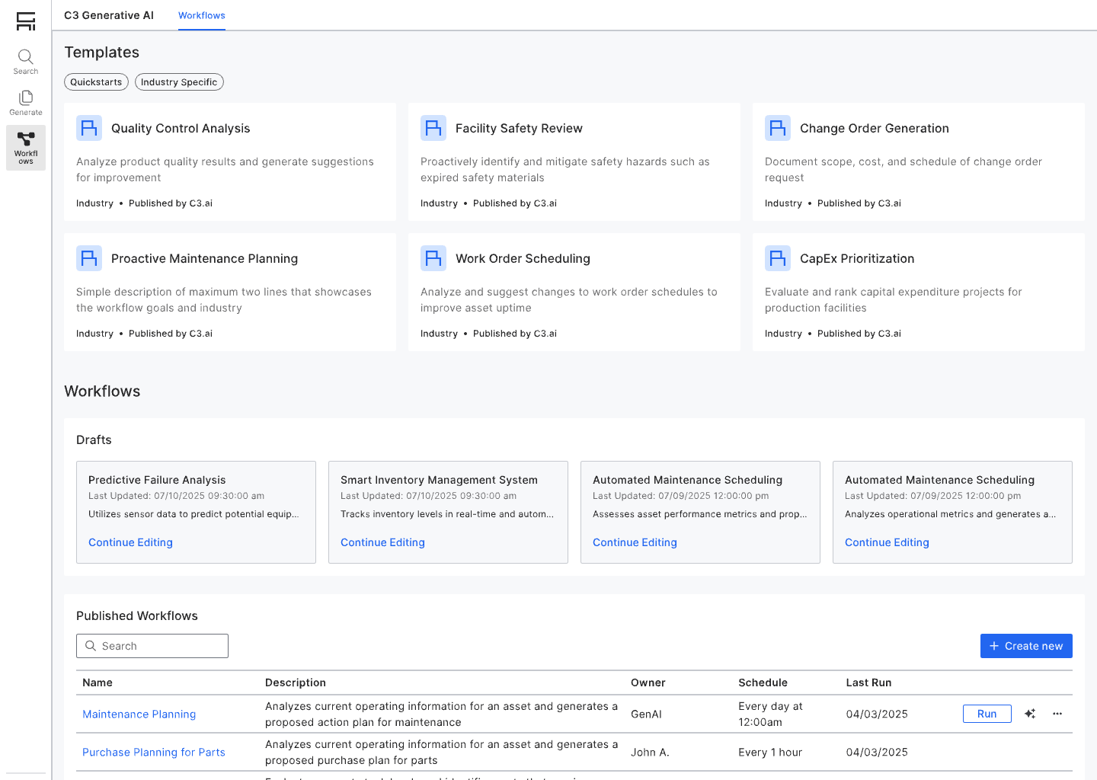The width and height of the screenshot is (1097, 780).
Task: Click the Every 1 hour schedule cell
Action: (x=770, y=753)
